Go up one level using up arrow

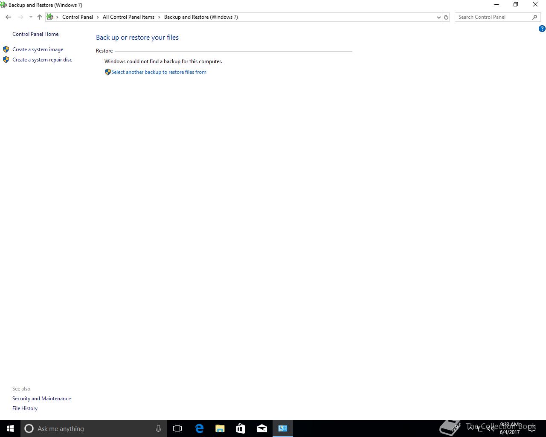click(x=39, y=17)
